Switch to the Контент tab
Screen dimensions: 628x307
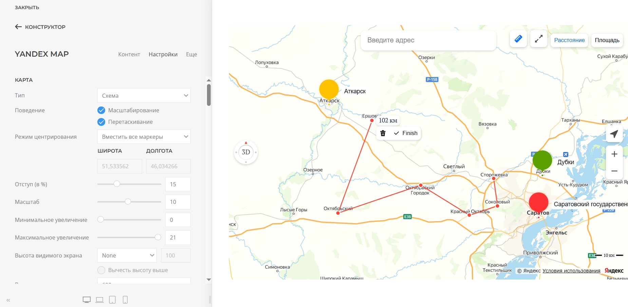click(129, 54)
